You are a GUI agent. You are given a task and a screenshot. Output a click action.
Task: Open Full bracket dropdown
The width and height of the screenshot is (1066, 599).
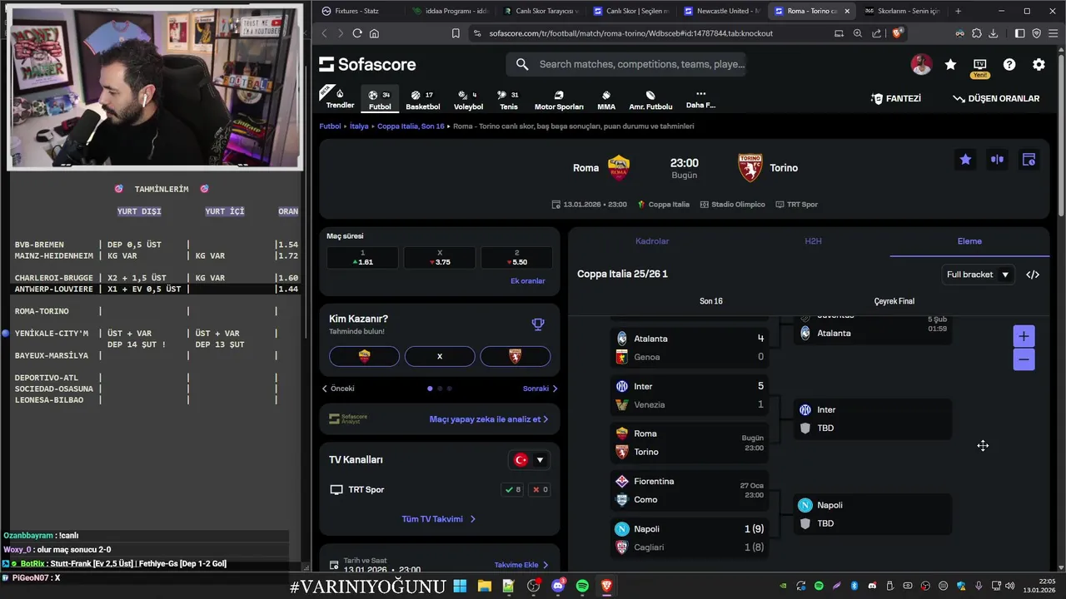978,275
